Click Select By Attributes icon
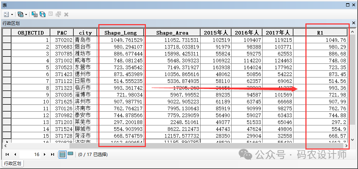 point(35,14)
